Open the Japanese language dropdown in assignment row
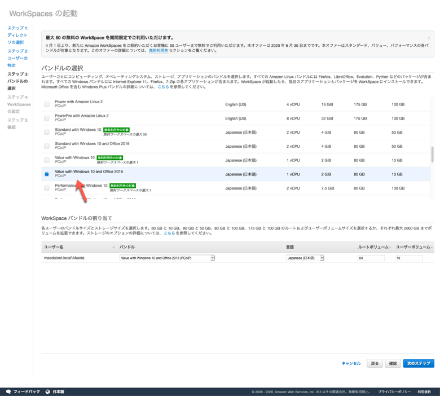440x396 pixels. tap(305, 258)
